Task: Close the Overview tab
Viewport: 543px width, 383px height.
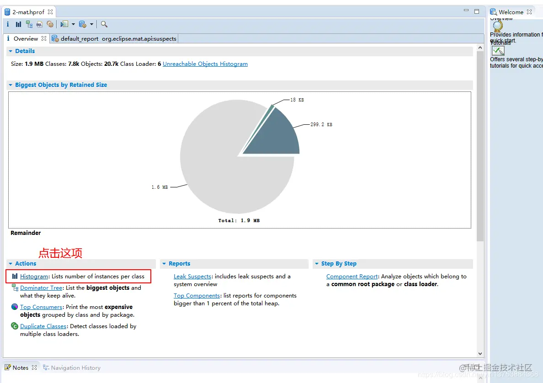Action: click(43, 38)
